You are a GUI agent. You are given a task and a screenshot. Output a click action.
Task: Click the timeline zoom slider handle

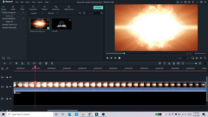pyautogui.click(x=196, y=63)
